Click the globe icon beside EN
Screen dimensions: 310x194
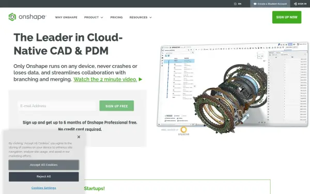[x=235, y=4]
